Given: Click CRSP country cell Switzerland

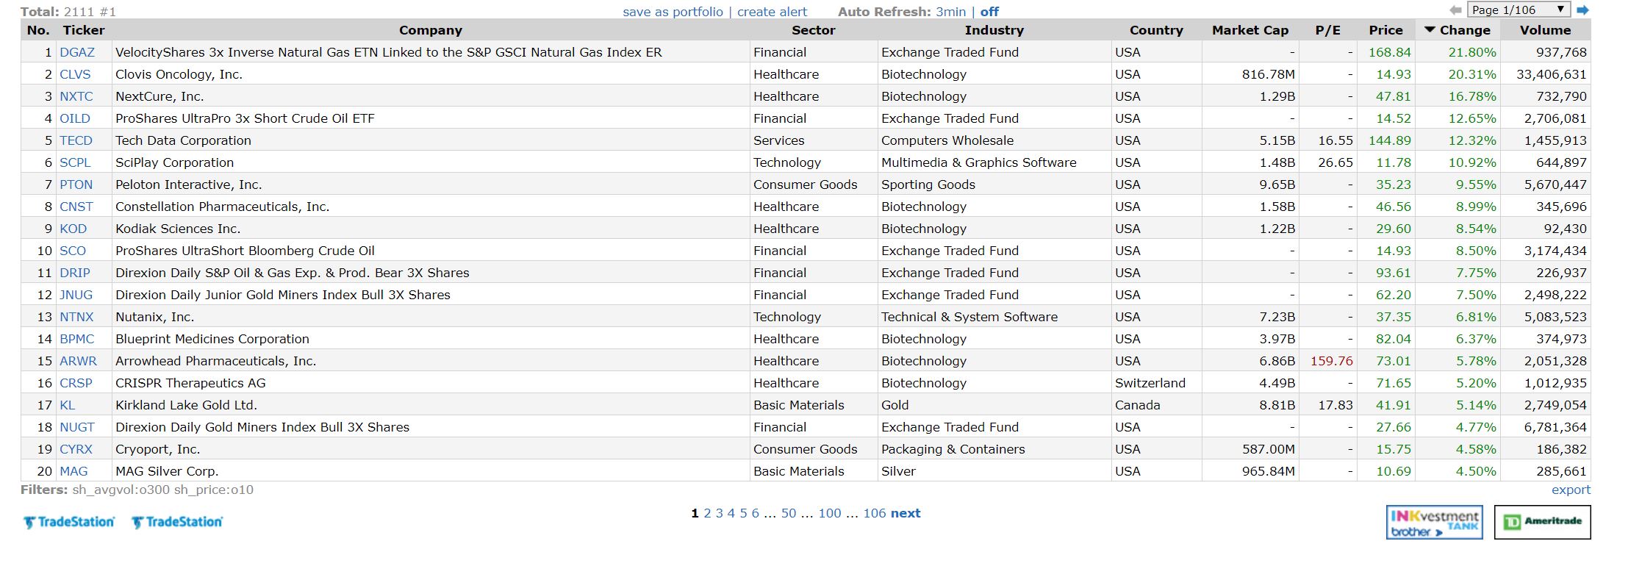Looking at the screenshot, I should [x=1150, y=383].
